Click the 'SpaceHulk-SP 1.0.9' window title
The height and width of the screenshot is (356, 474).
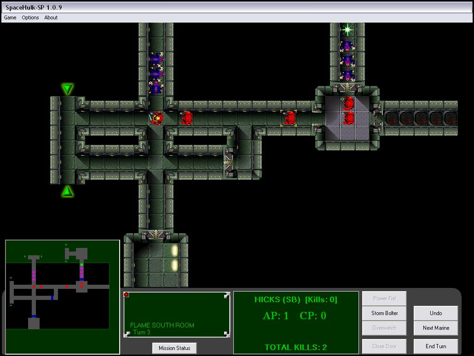click(x=34, y=7)
